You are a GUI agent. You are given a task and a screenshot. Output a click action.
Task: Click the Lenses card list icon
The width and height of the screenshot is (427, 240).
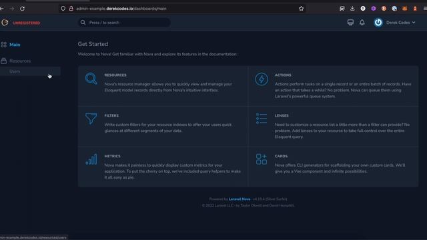click(262, 119)
